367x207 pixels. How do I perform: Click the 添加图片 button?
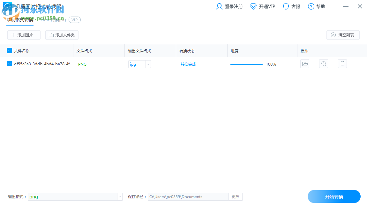pos(24,35)
